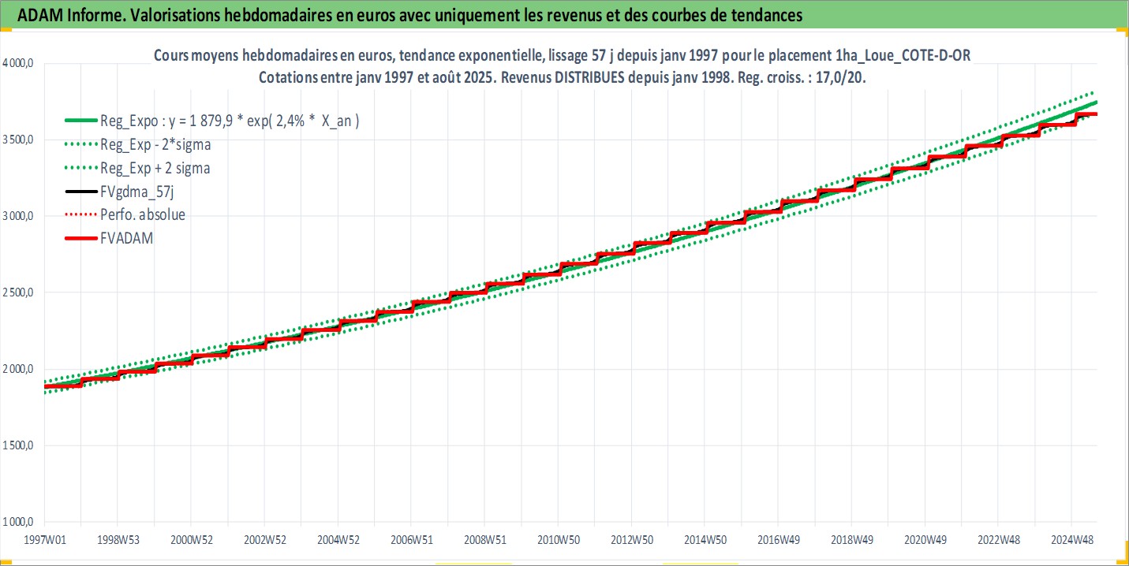The height and width of the screenshot is (566, 1129).
Task: Click the x-axis label 1998W53
Action: (x=118, y=540)
